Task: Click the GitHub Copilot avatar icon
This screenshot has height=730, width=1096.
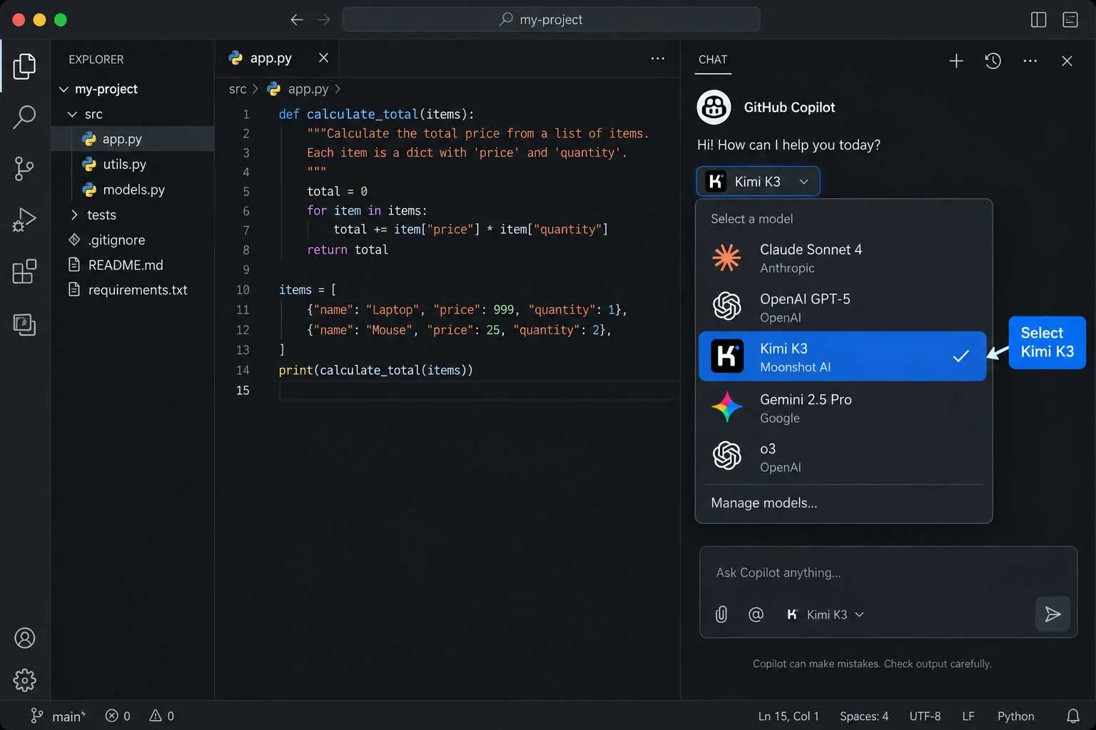Action: [714, 107]
